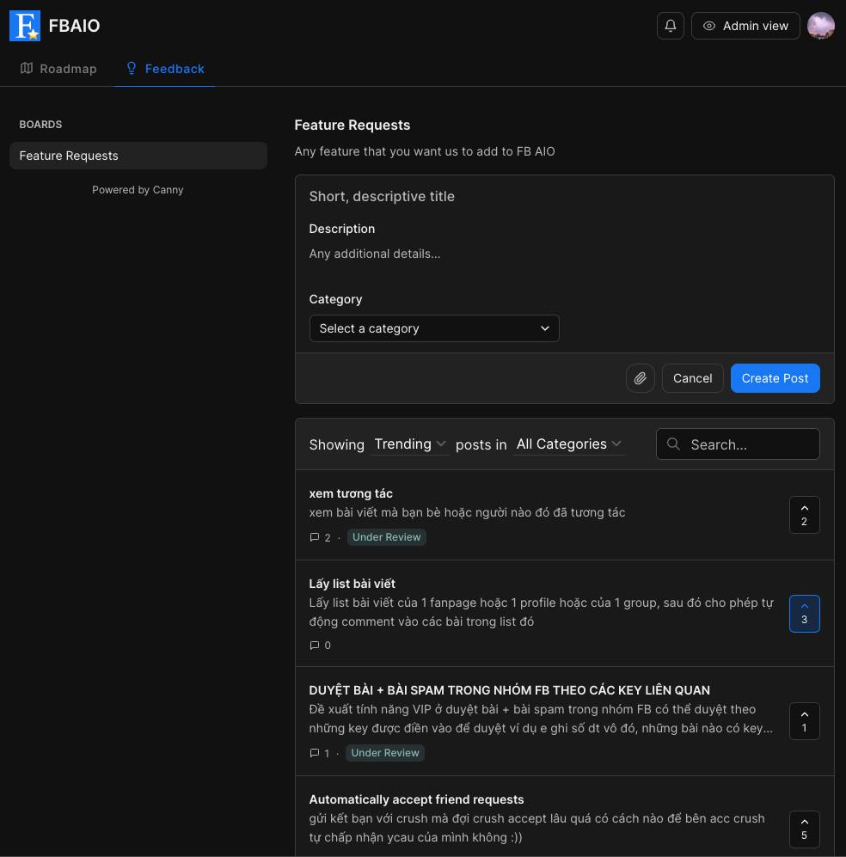Follow the Powered by Canny link
This screenshot has height=857, width=846.
point(138,190)
